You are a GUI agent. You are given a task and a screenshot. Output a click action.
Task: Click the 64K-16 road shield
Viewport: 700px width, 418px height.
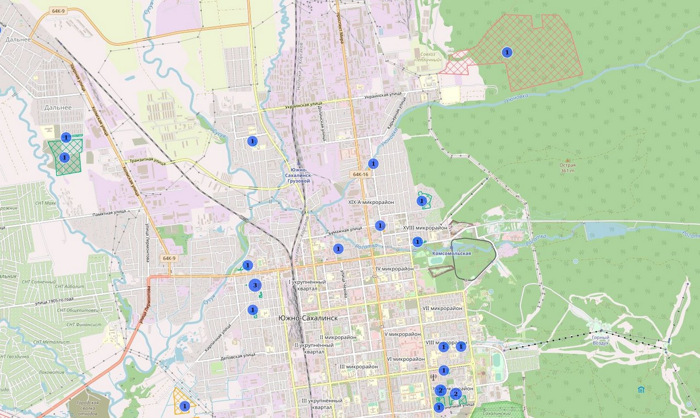coord(361,174)
